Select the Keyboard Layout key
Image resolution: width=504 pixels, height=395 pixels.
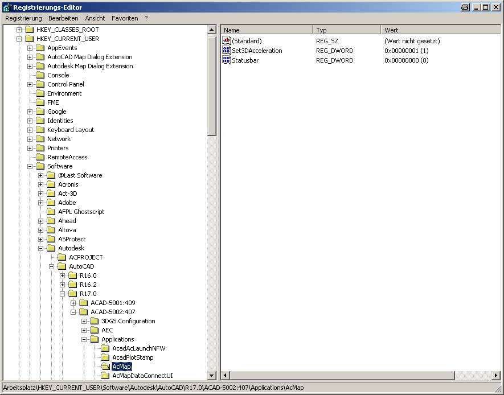tap(71, 130)
